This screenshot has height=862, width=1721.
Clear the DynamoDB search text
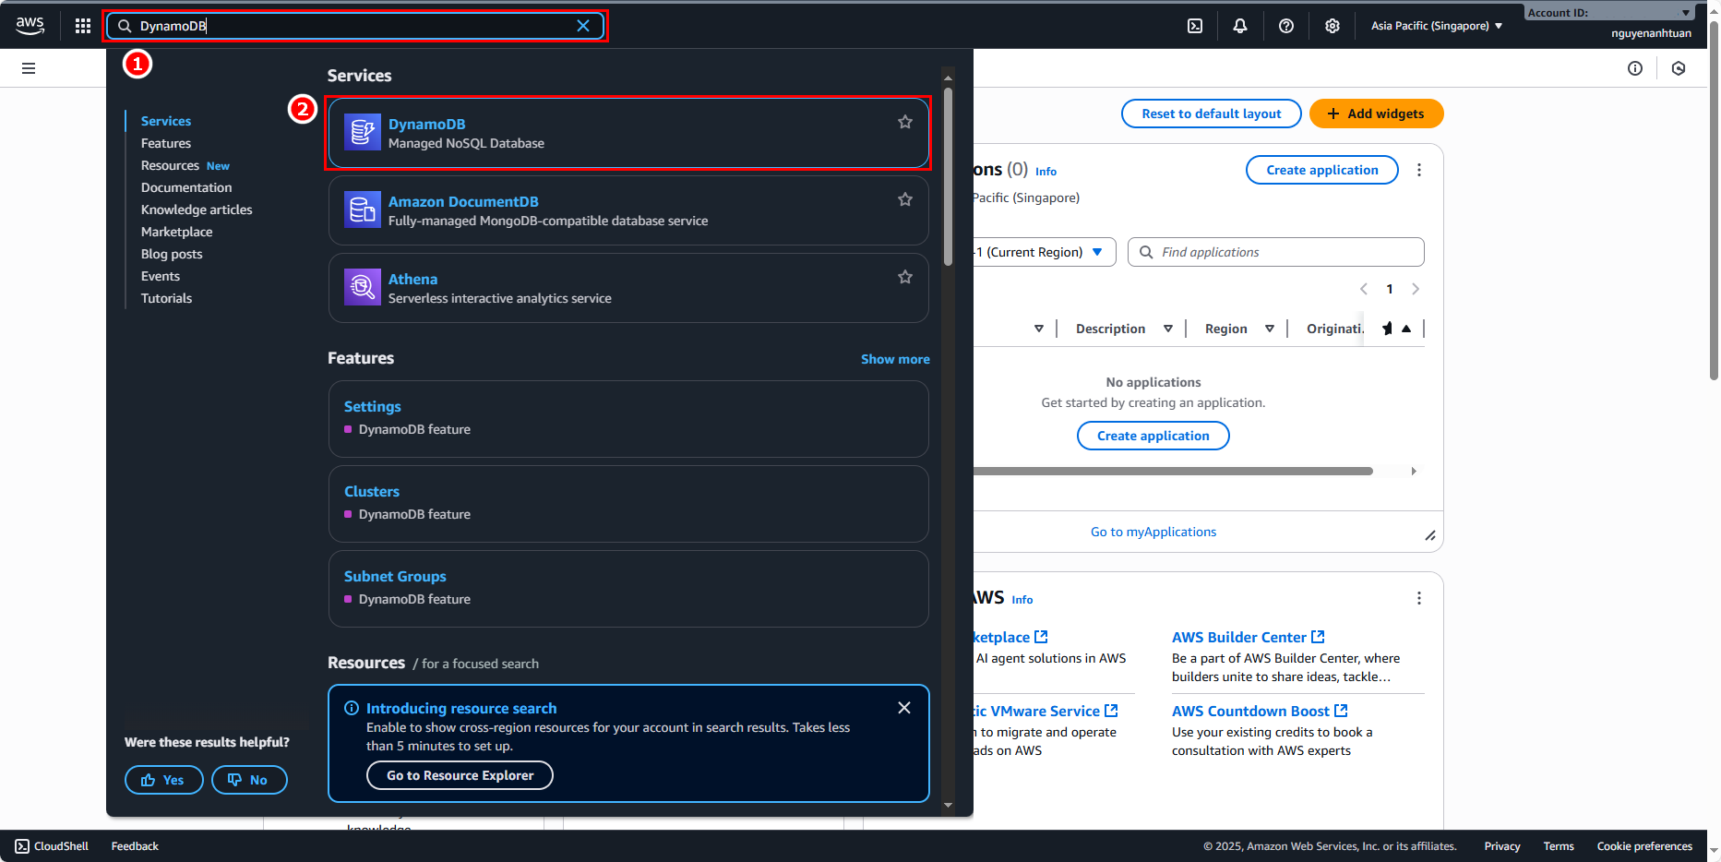pyautogui.click(x=583, y=26)
